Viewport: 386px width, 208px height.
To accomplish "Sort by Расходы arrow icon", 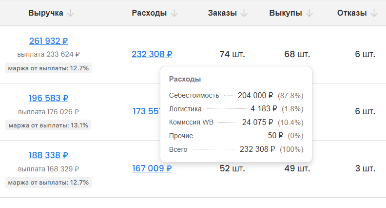I will (174, 13).
